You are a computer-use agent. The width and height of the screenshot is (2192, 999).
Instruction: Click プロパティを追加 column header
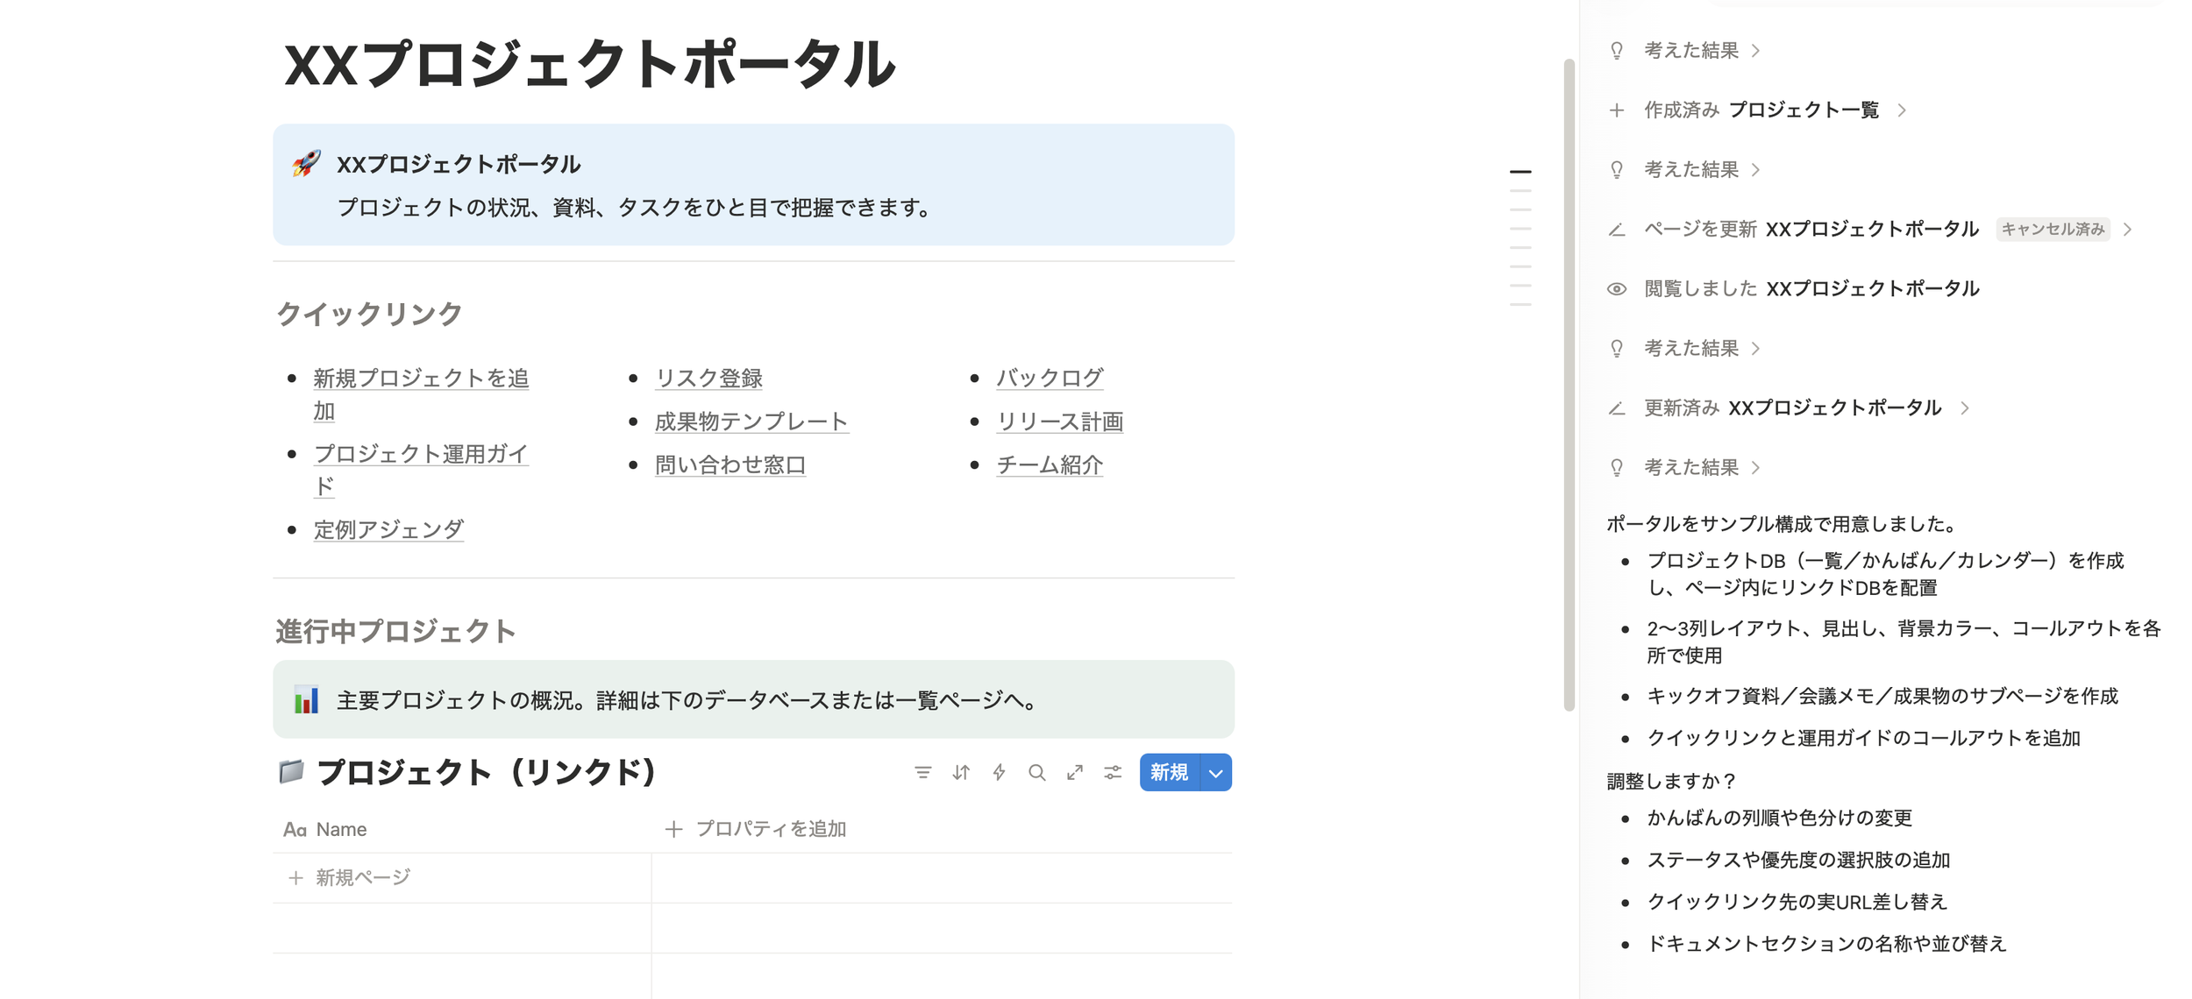[x=757, y=828]
